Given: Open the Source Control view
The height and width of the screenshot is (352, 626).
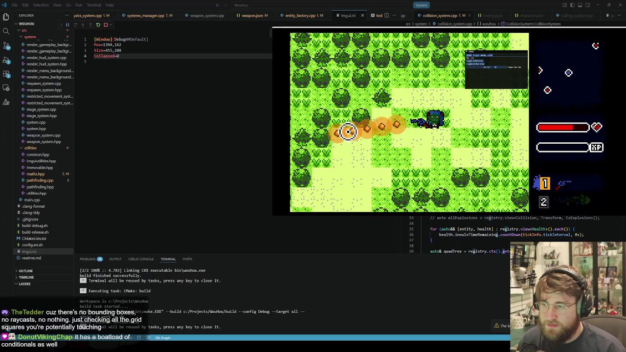Looking at the screenshot, I should coord(6,45).
